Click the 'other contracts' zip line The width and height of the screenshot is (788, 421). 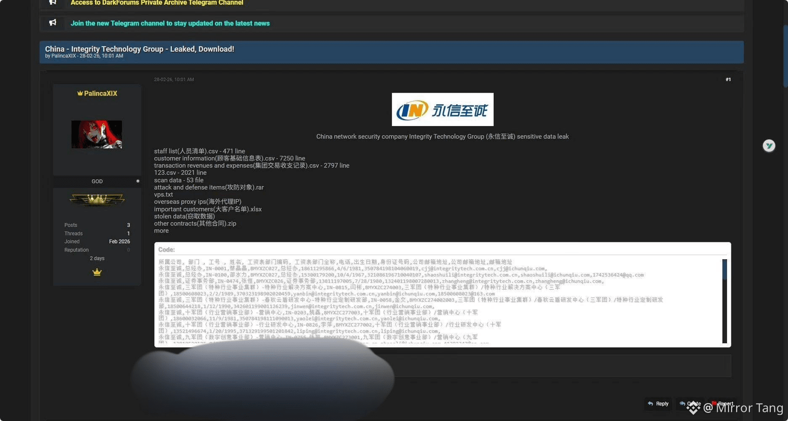(195, 224)
